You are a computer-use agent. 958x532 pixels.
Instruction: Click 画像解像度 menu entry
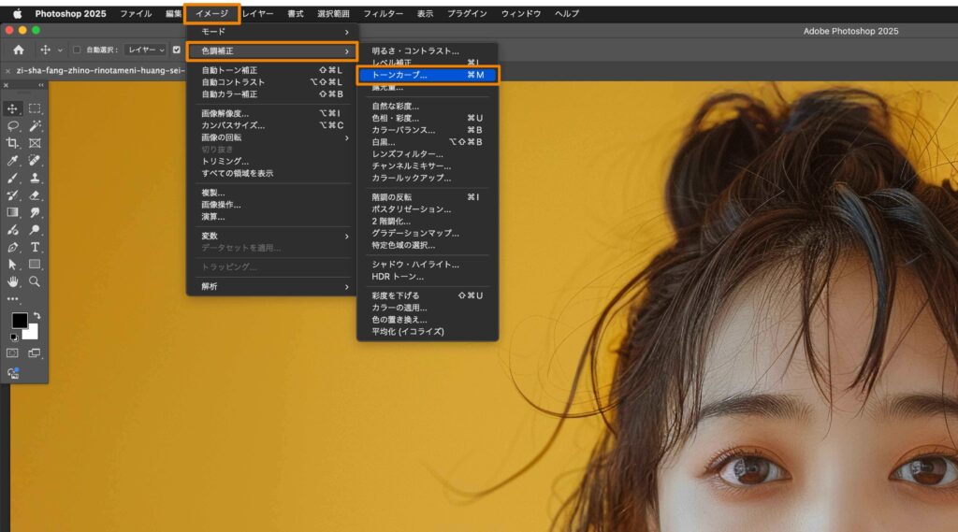(x=225, y=114)
